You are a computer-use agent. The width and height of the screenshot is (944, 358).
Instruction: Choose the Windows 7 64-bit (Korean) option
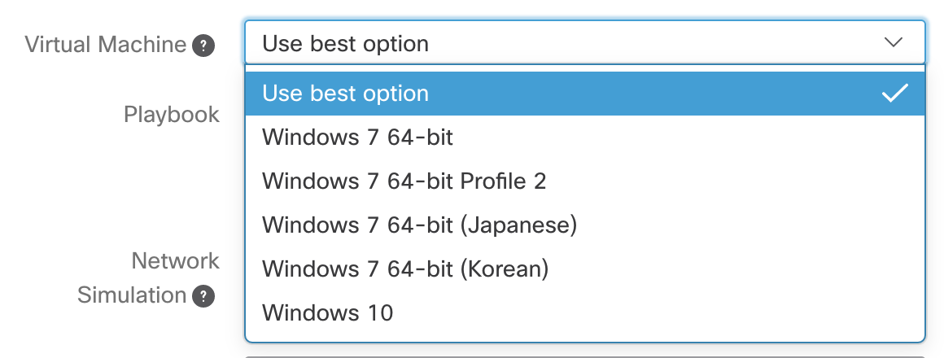(x=584, y=269)
